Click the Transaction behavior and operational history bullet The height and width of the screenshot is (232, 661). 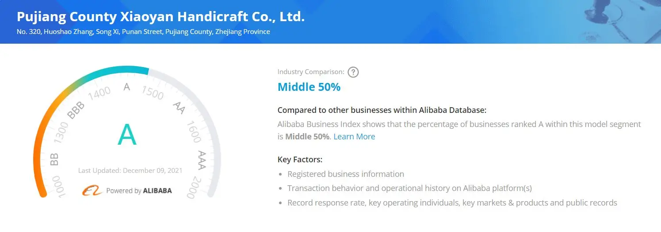pos(409,188)
